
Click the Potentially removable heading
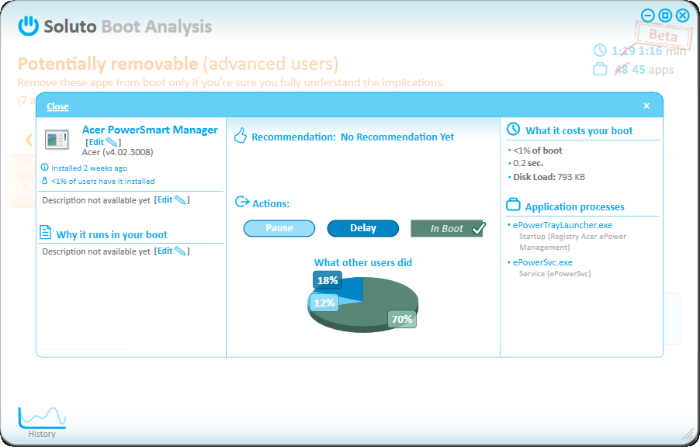[108, 64]
